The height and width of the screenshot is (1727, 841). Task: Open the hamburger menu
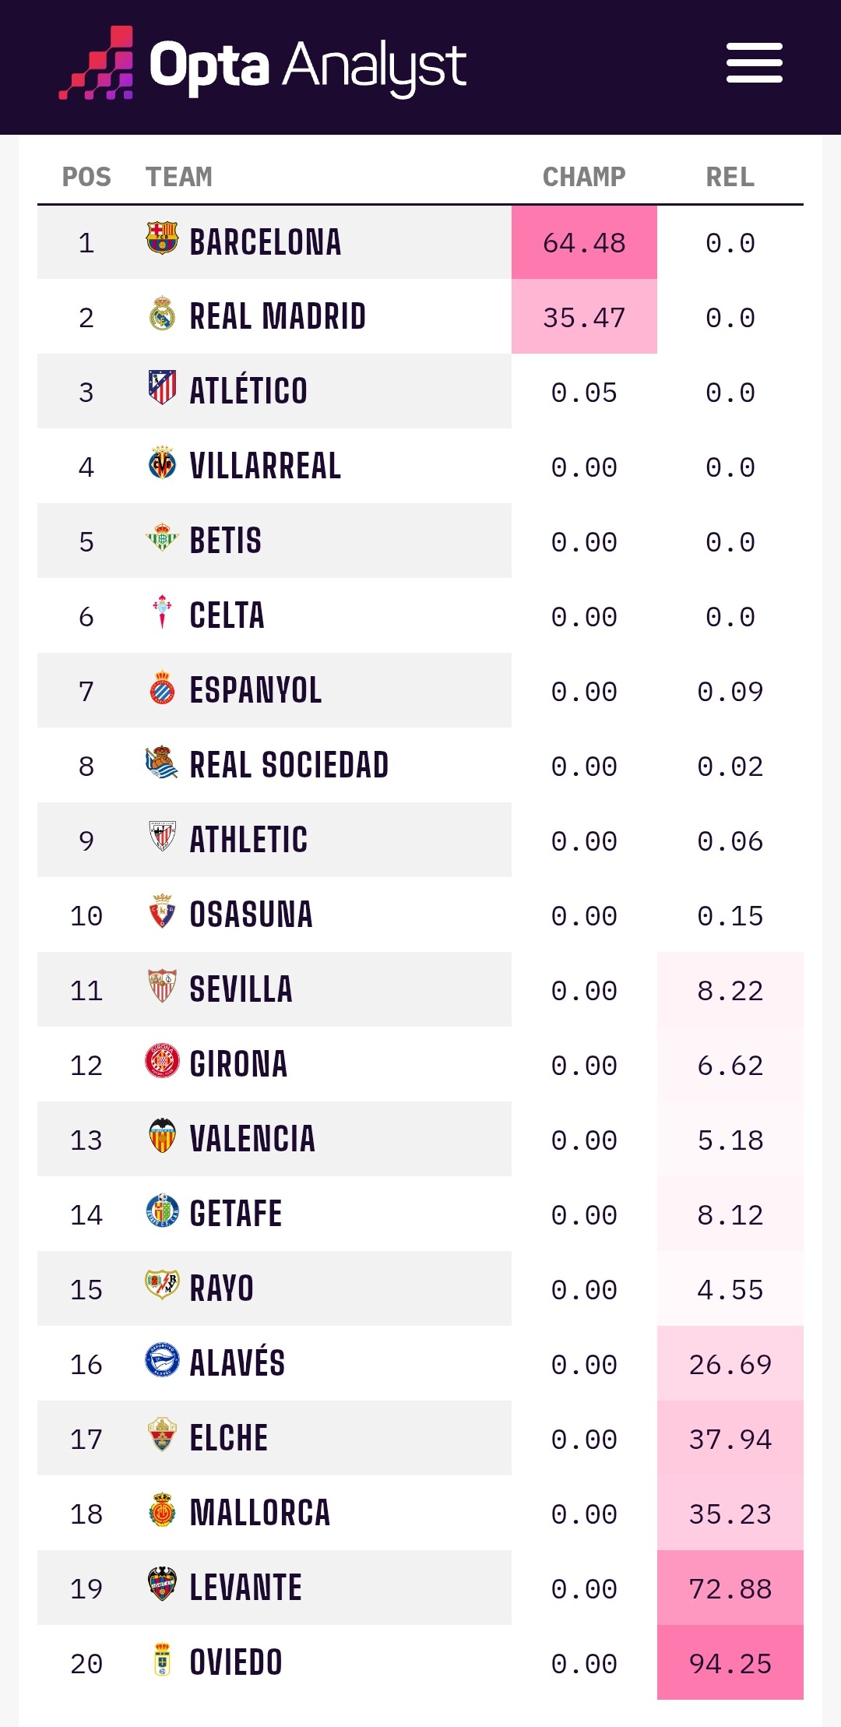754,63
